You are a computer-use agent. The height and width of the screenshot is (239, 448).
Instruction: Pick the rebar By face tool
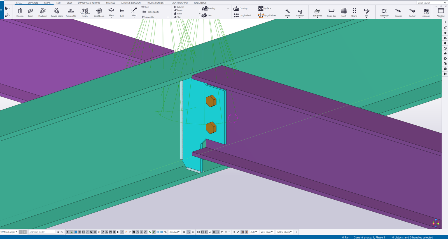coord(264,8)
